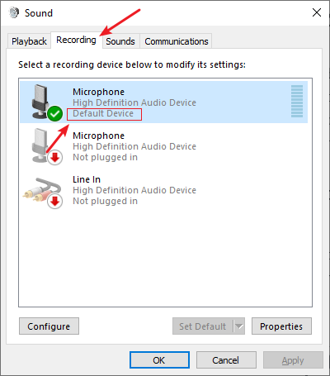Viewport: 330px width, 376px height.
Task: Click the red arrow badge on Microphone
Action: point(55,158)
